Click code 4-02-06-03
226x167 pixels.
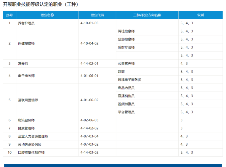(89, 120)
